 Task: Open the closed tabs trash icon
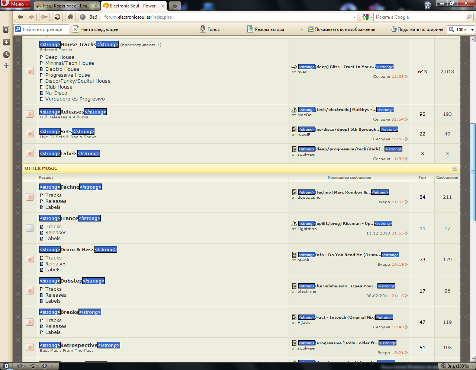pyautogui.click(x=428, y=5)
